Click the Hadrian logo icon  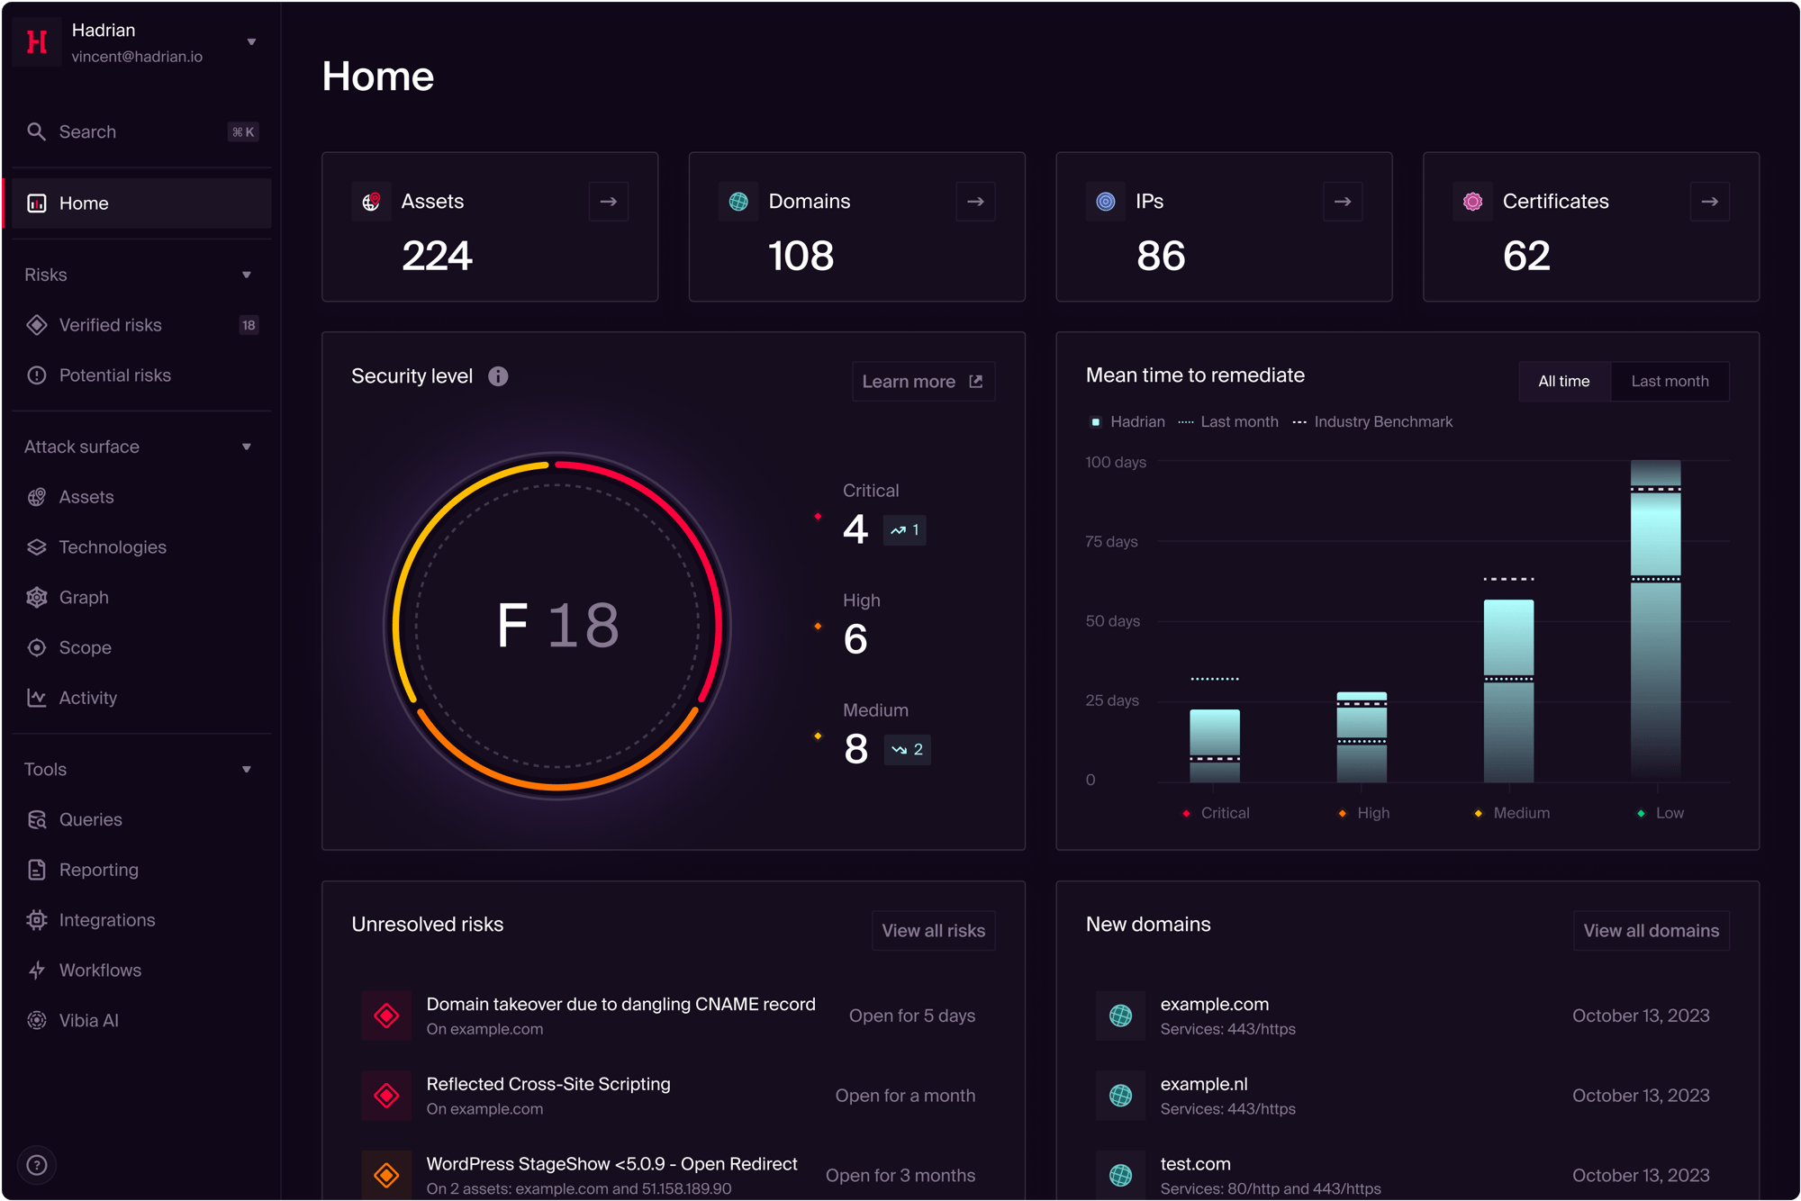[37, 41]
